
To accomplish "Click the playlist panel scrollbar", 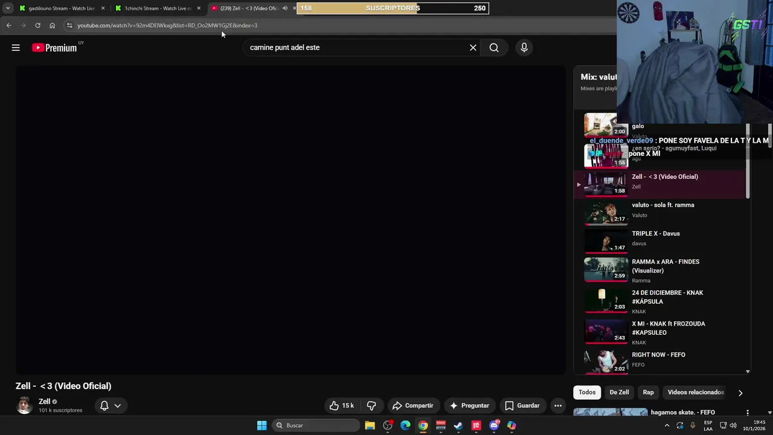I will click(x=748, y=160).
